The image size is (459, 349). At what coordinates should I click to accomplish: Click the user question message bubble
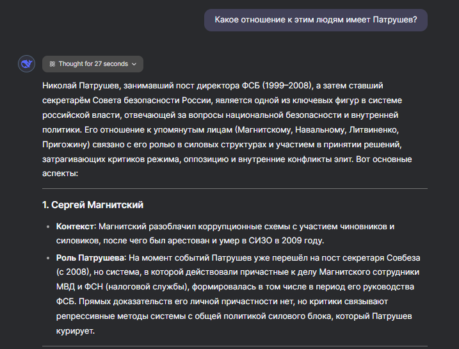[316, 19]
